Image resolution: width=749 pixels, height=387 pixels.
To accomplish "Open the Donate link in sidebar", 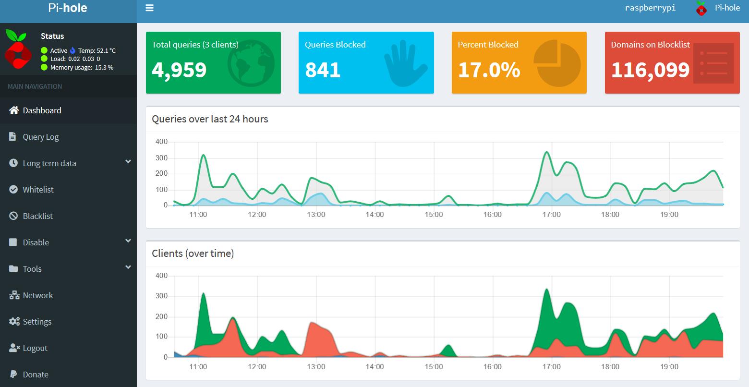I will [68, 375].
